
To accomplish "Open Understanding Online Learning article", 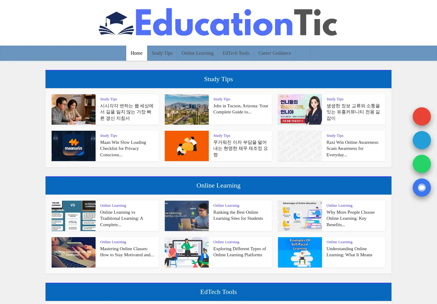I will click(349, 252).
